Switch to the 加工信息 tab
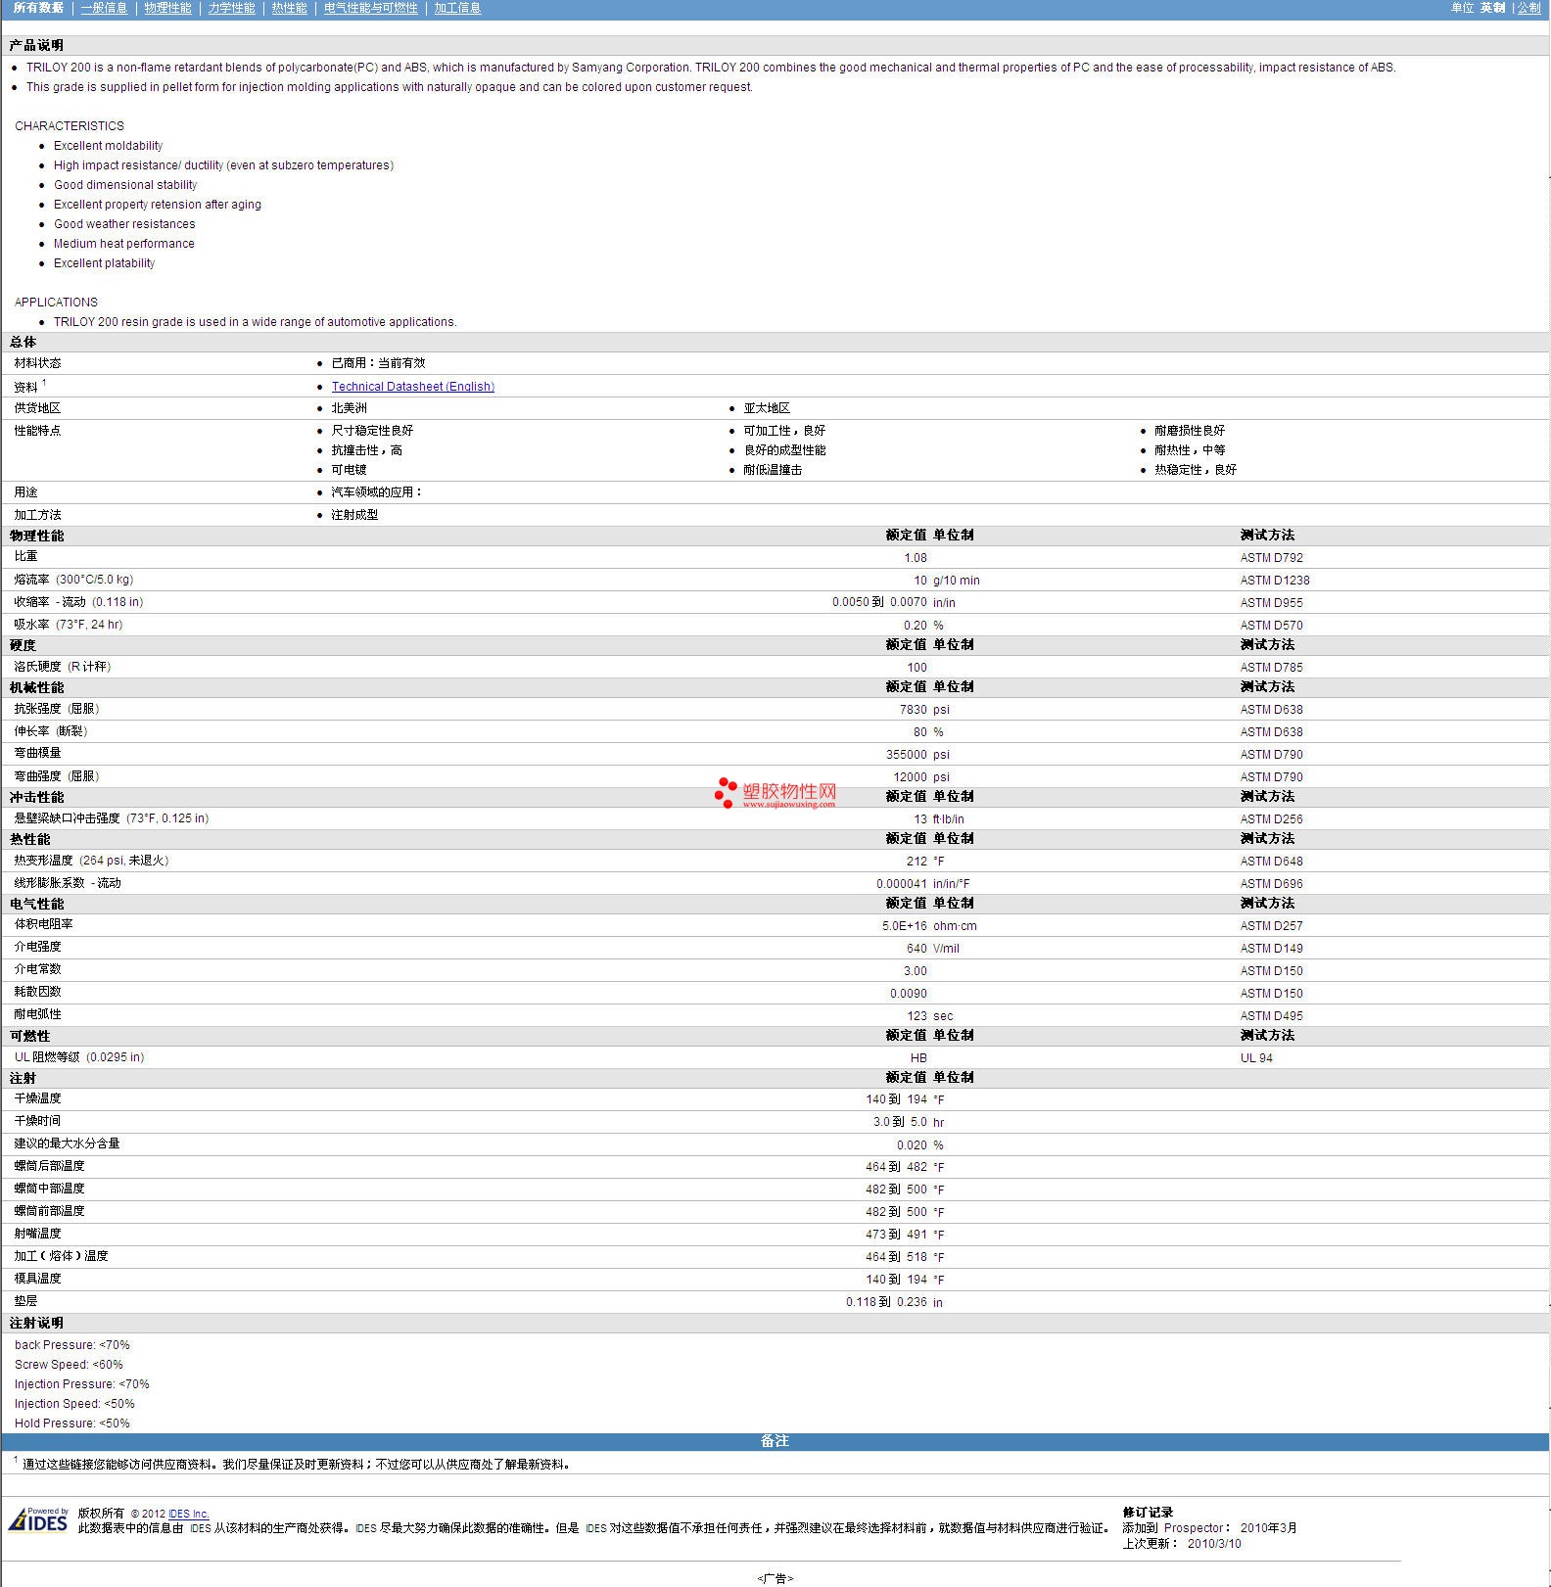 point(457,8)
